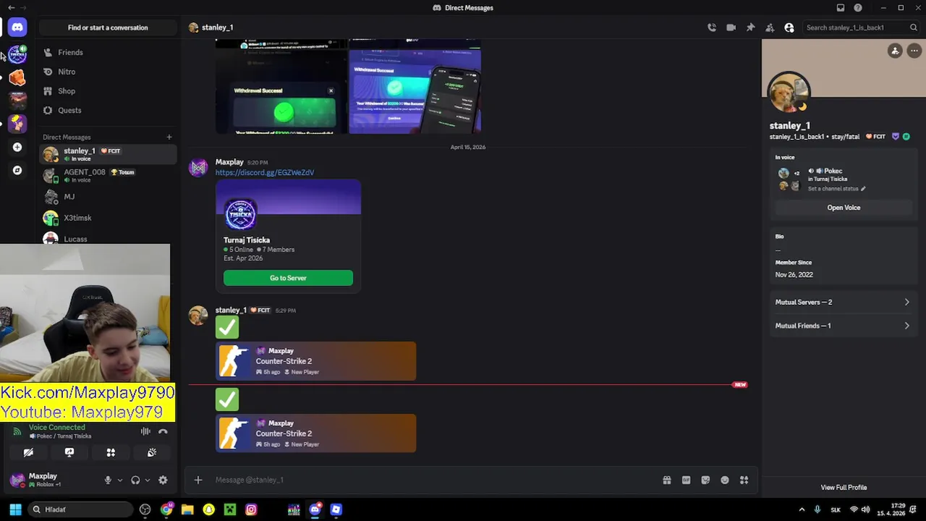Screen dimensions: 926x521
Task: Click the Message @stanley_1 input box
Action: click(x=434, y=480)
